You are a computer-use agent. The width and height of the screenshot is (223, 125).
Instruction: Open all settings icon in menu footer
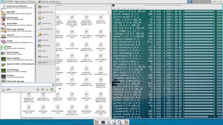[x=38, y=90]
